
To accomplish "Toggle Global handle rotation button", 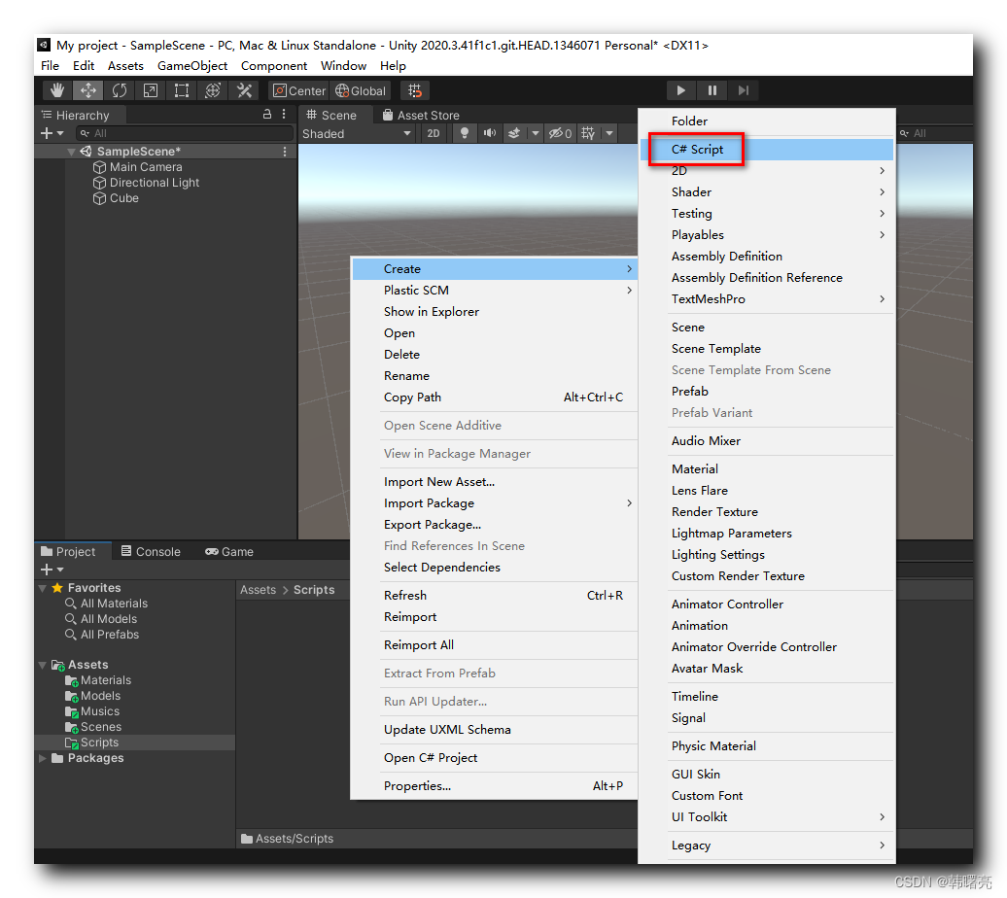I will (361, 90).
